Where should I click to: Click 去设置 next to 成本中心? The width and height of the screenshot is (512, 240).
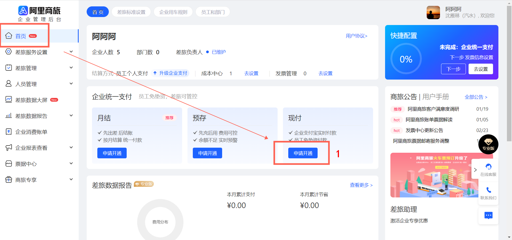pyautogui.click(x=251, y=73)
